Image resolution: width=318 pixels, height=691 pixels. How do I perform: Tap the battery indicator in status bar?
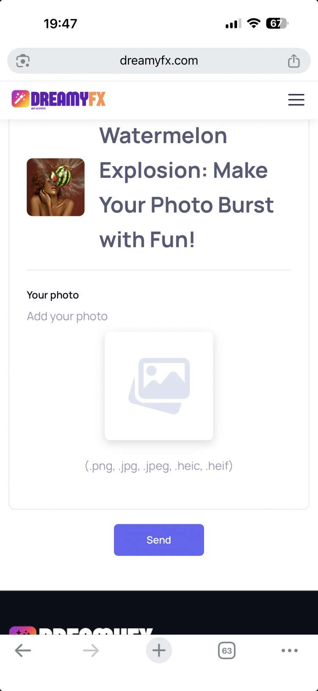(277, 23)
